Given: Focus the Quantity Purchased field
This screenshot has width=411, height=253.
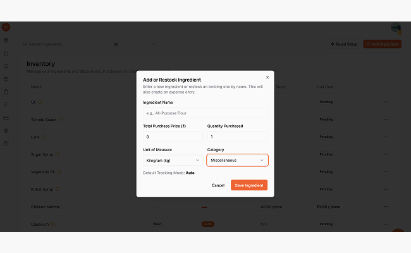Looking at the screenshot, I should (x=237, y=137).
